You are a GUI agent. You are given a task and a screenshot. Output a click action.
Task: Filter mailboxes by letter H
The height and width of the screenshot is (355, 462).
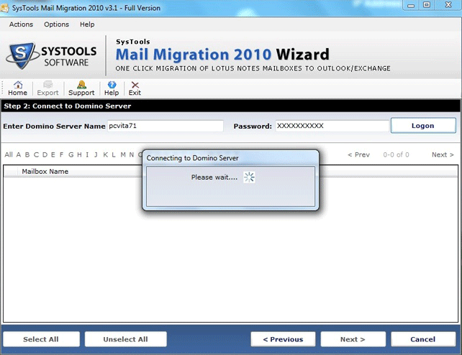click(x=80, y=155)
